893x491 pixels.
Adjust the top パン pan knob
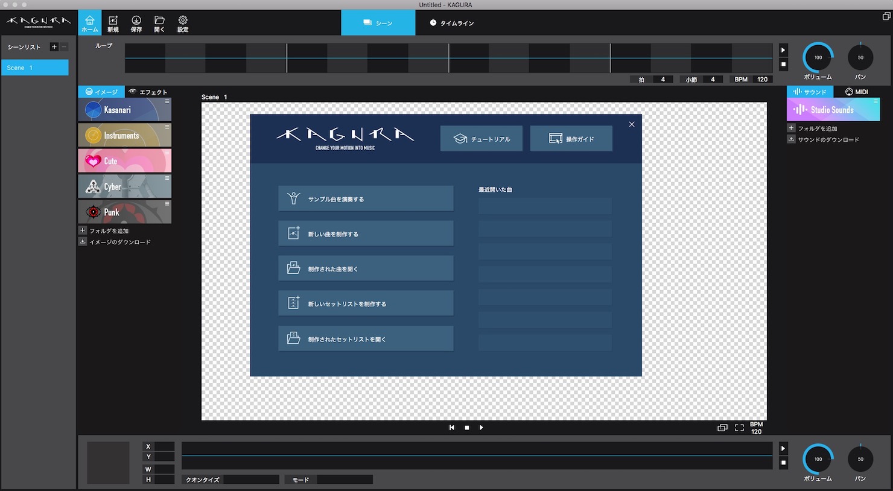click(x=860, y=58)
